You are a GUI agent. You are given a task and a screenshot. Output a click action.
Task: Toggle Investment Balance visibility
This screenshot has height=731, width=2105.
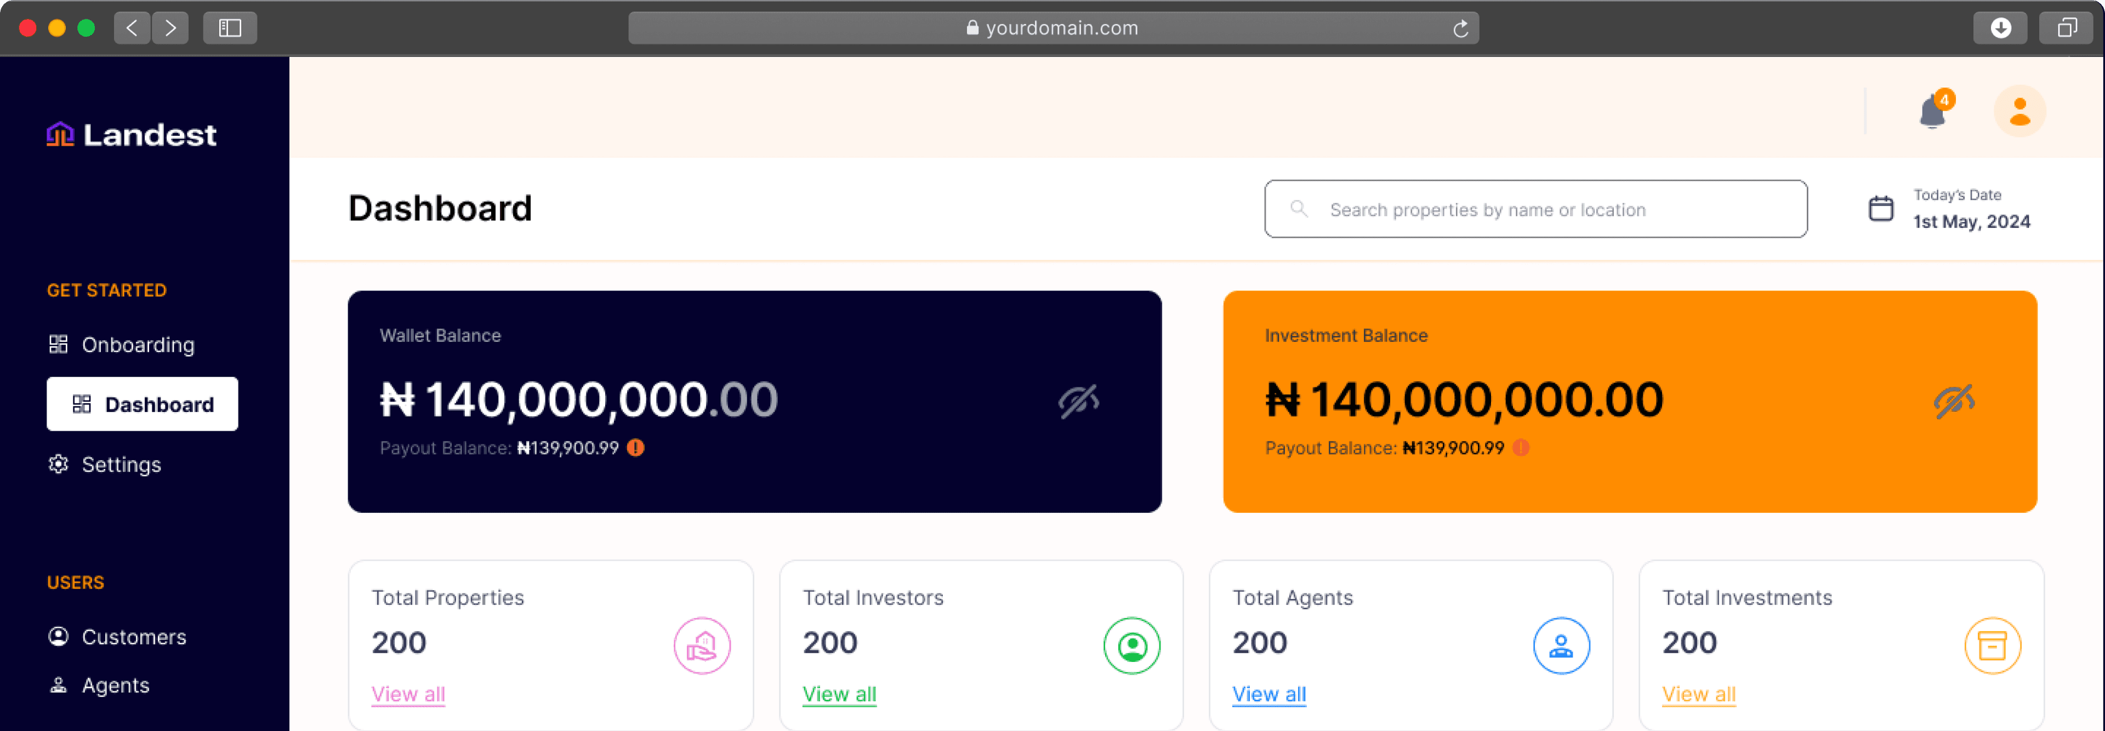tap(1953, 401)
